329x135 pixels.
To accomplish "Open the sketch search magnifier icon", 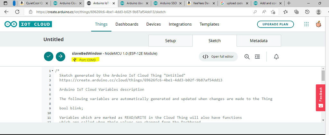I will pos(247,56).
